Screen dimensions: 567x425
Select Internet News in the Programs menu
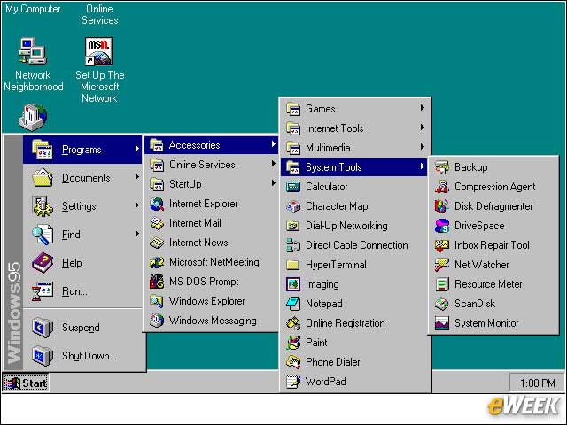[211, 243]
